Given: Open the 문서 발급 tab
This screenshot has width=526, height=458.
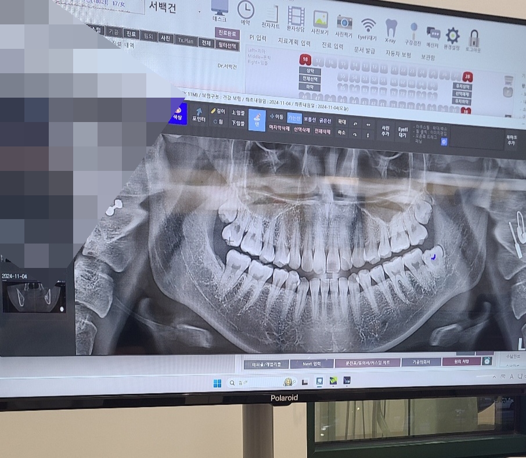Looking at the screenshot, I should tap(364, 50).
